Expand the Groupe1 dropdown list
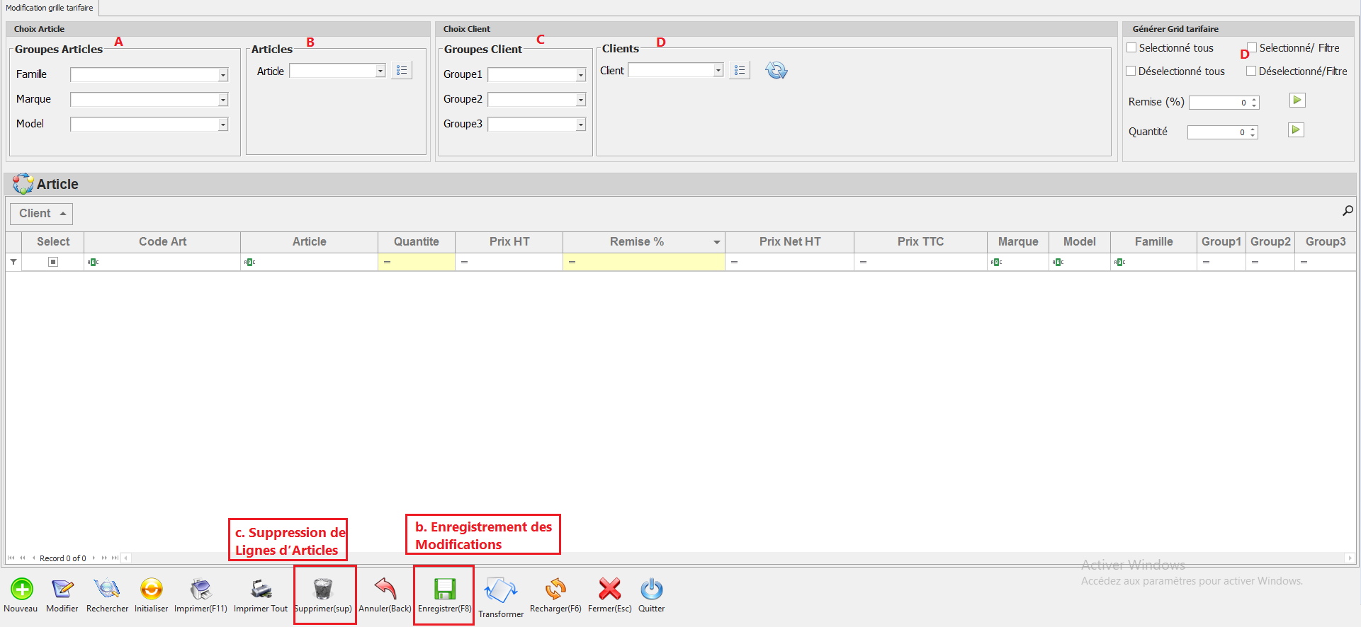Image resolution: width=1361 pixels, height=627 pixels. point(580,75)
